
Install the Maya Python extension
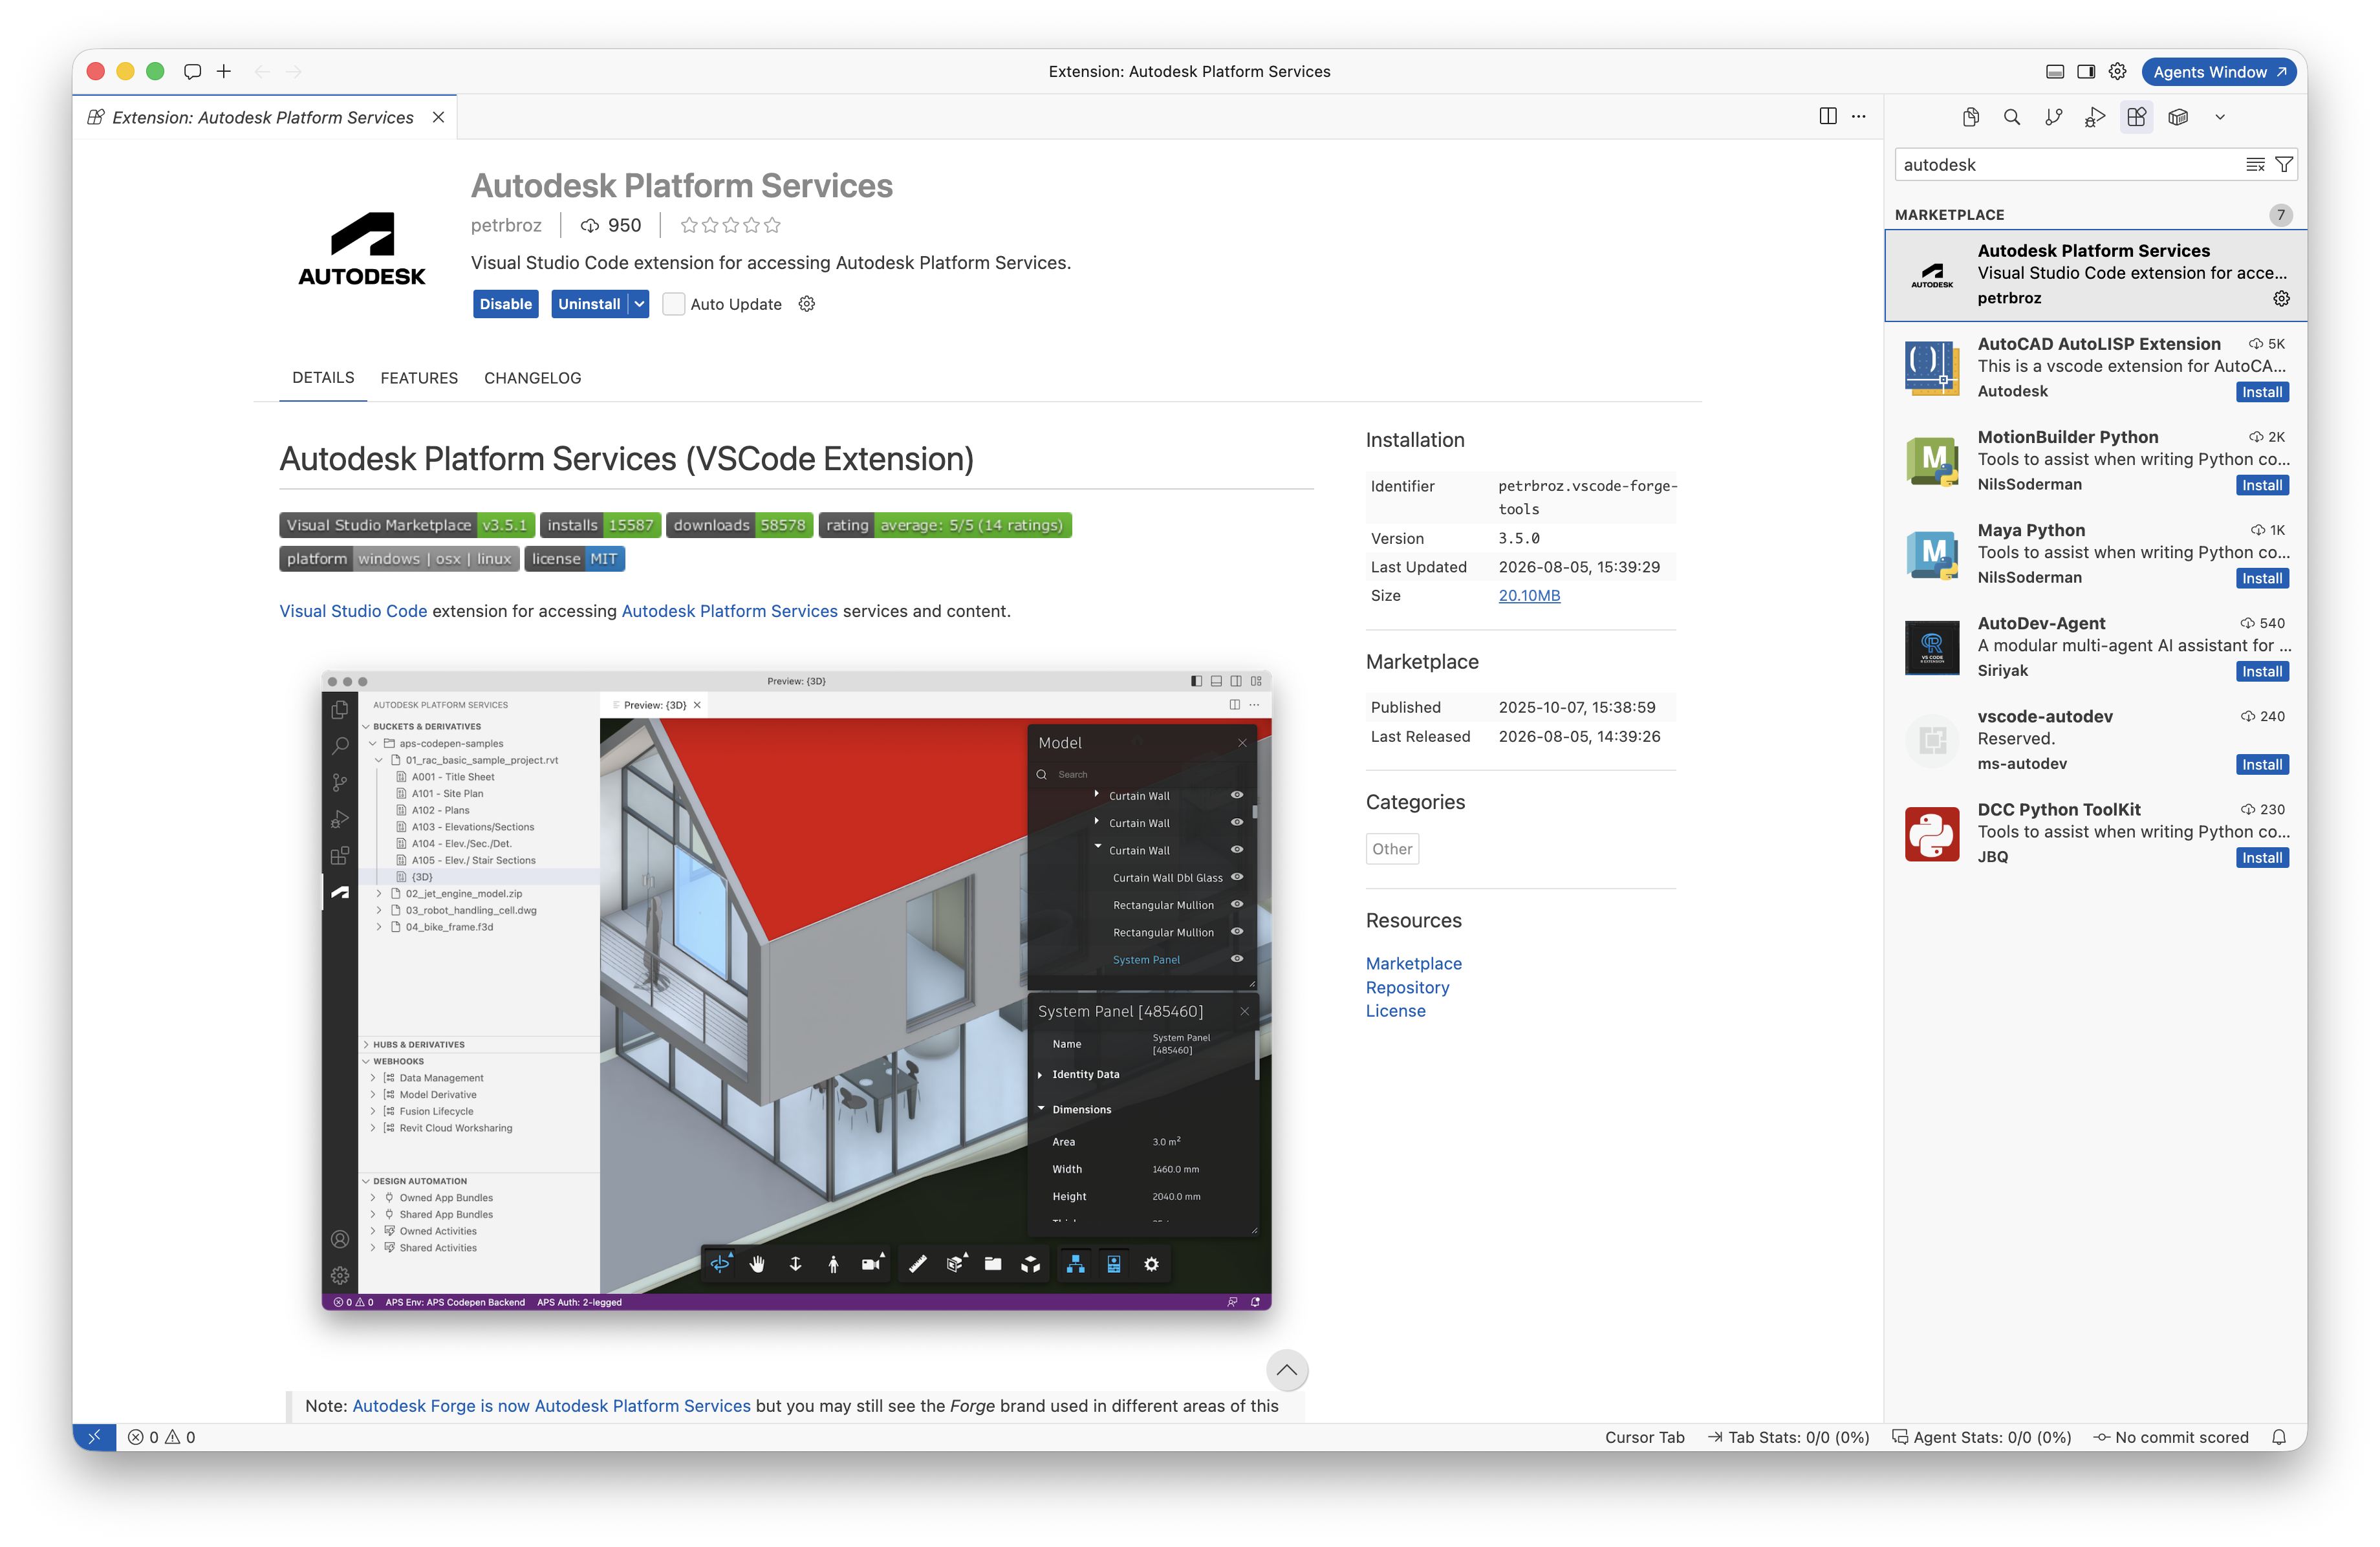[x=2262, y=578]
